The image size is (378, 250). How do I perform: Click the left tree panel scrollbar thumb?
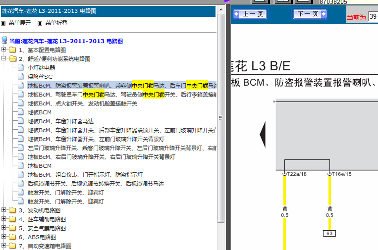220,118
